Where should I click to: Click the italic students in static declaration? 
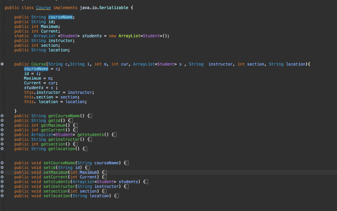[x=92, y=36]
